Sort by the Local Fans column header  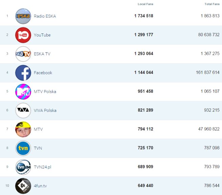(145, 4)
